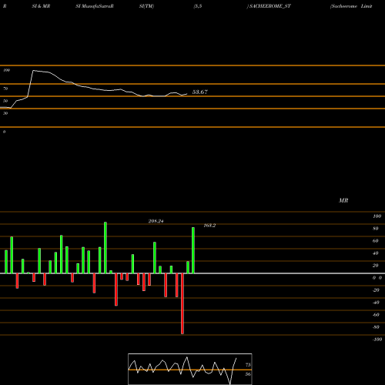Click the 75 label in mini chart
Image resolution: width=385 pixels, height=385 pixels.
click(248, 365)
